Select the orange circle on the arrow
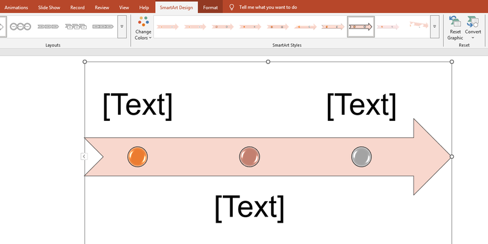This screenshot has height=244, width=488. [x=137, y=157]
